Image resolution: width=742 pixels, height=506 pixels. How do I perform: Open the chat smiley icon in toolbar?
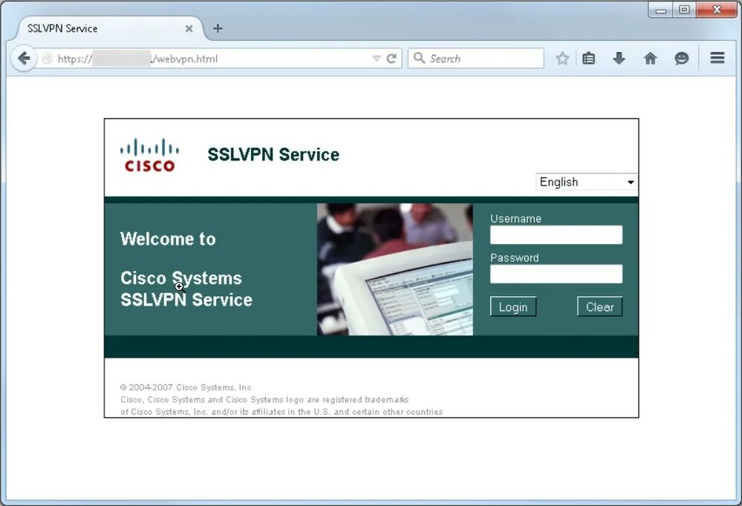tap(681, 59)
